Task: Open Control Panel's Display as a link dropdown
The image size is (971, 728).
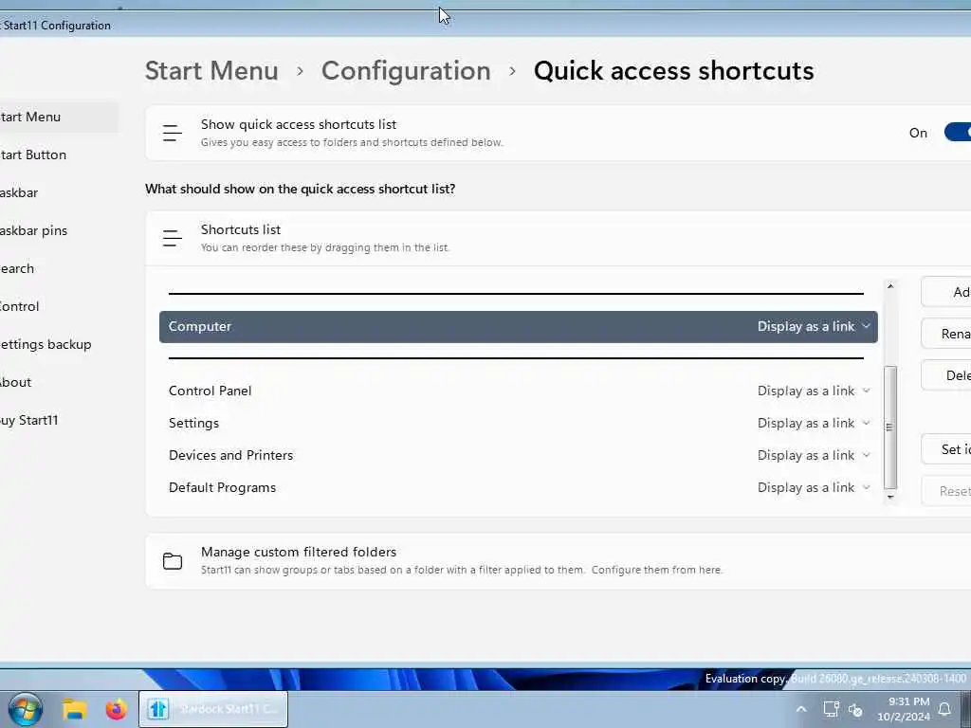Action: tap(814, 391)
